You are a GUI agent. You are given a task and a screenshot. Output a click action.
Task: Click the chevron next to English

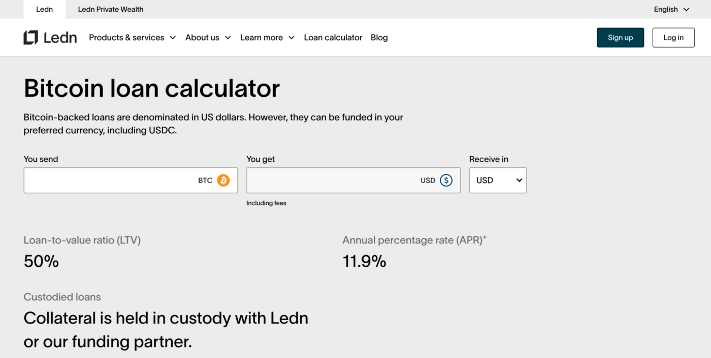click(687, 10)
